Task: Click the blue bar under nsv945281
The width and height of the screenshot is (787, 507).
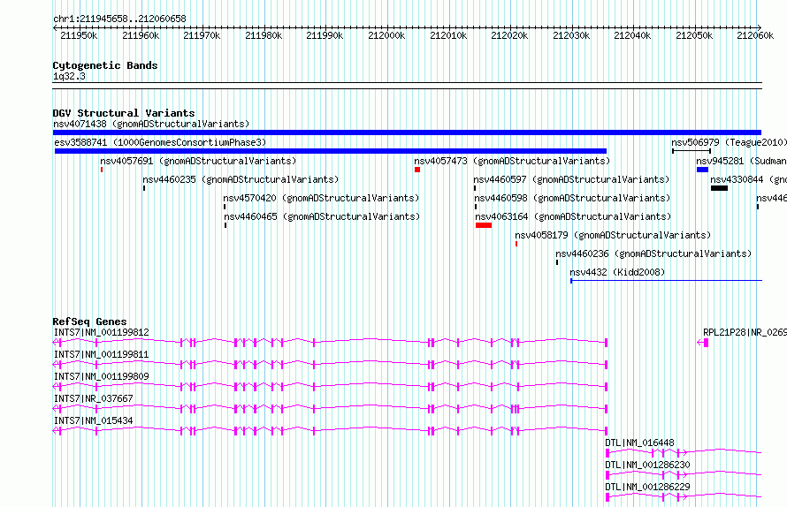Action: click(702, 170)
